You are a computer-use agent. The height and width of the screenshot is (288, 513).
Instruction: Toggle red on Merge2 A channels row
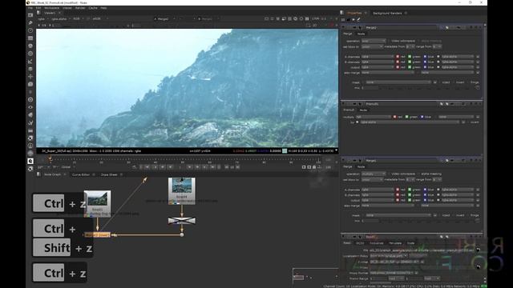coord(398,57)
